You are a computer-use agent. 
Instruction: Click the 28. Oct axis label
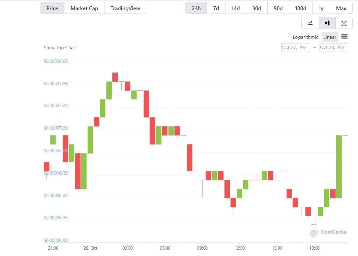click(90, 248)
